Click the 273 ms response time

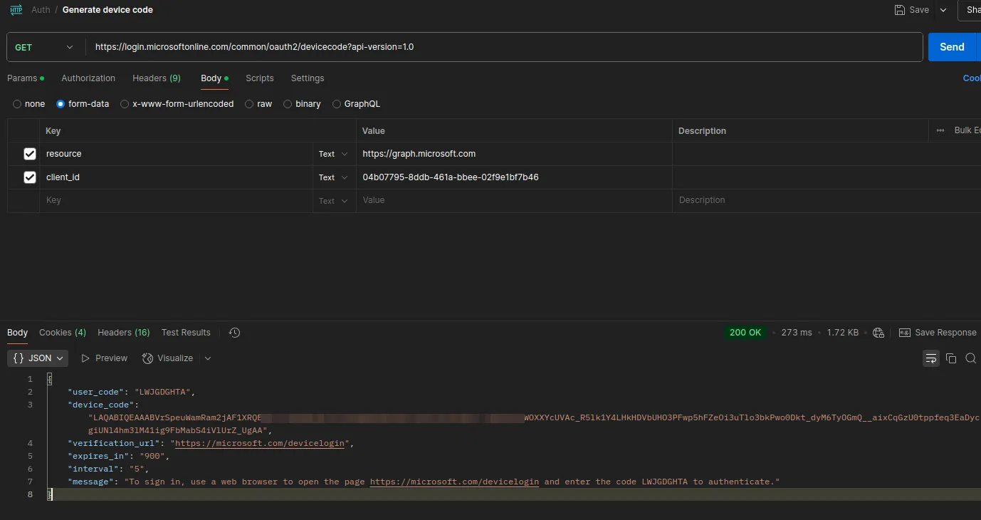(x=797, y=333)
